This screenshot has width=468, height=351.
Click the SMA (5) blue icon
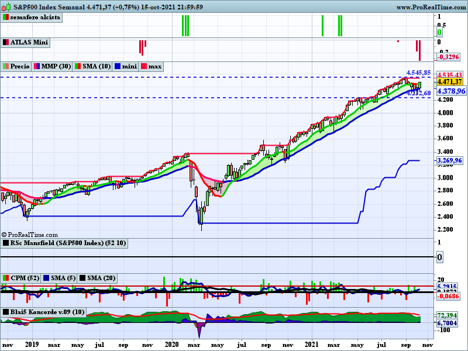coord(46,278)
